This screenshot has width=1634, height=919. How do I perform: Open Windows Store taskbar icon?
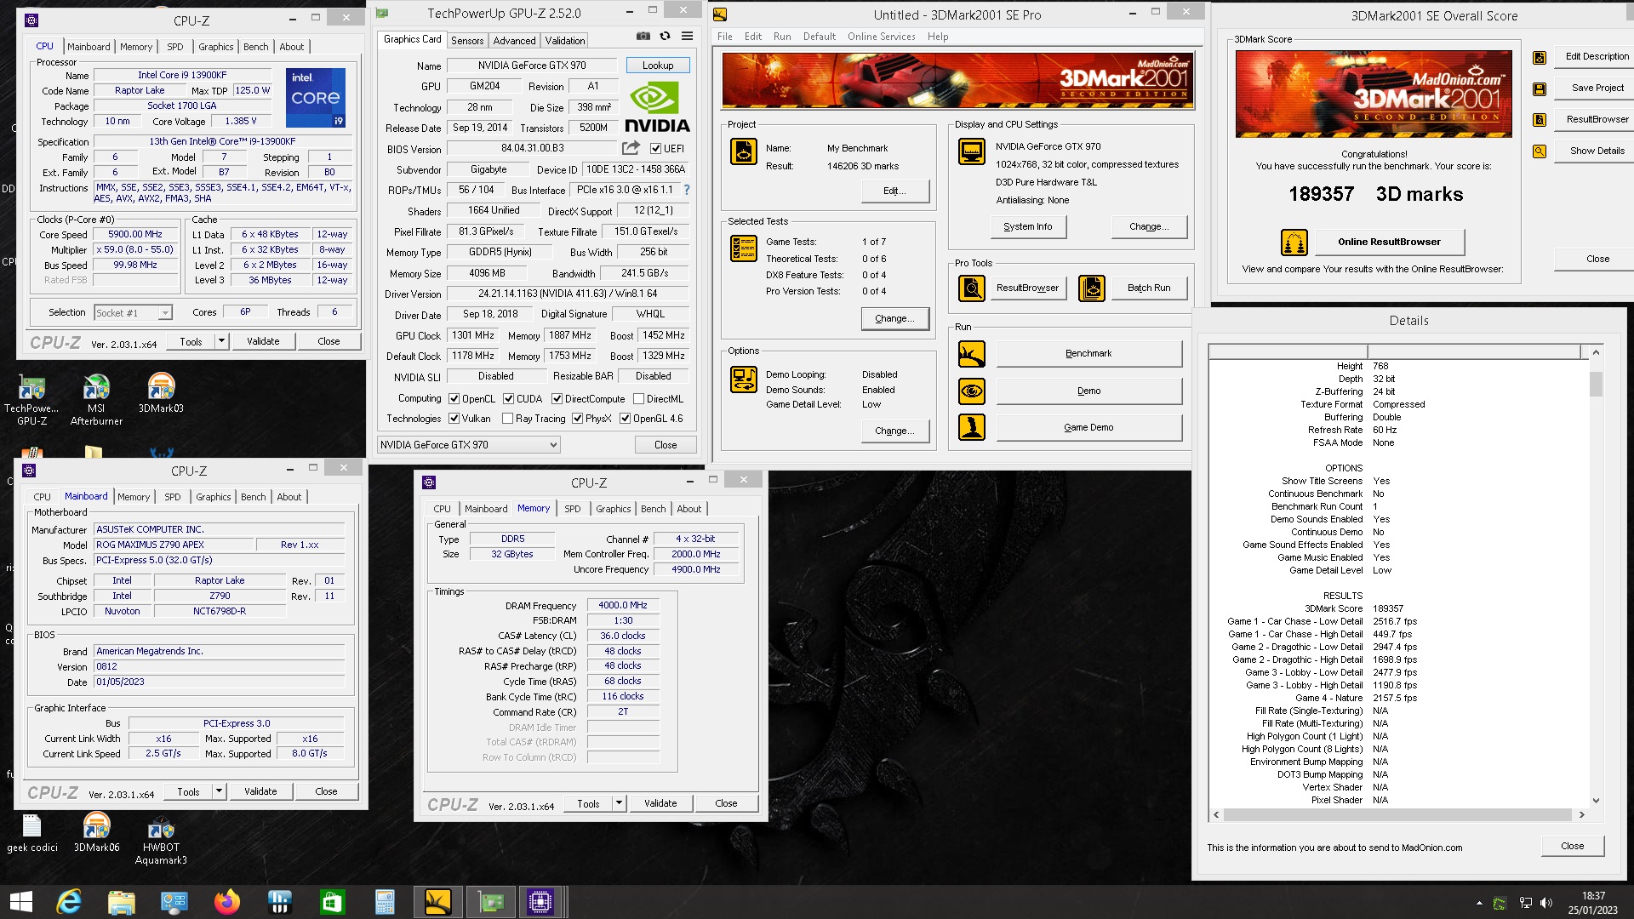click(x=332, y=902)
